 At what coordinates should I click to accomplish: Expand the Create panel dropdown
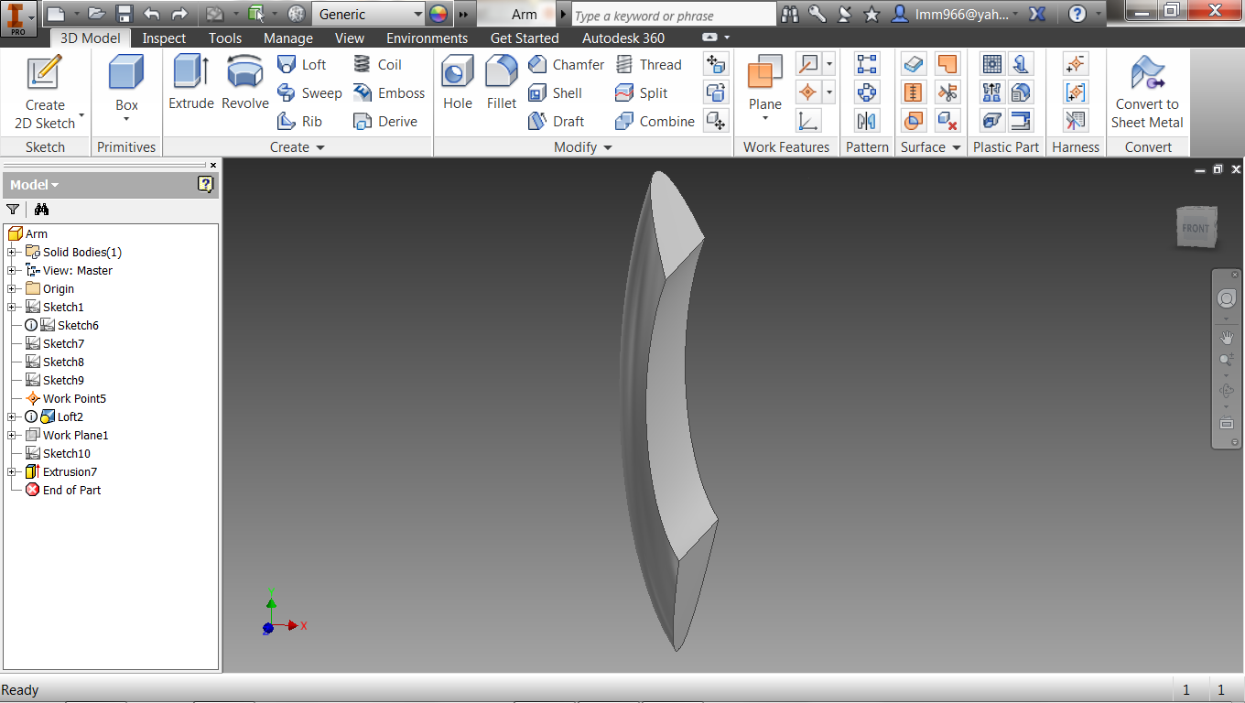[319, 147]
